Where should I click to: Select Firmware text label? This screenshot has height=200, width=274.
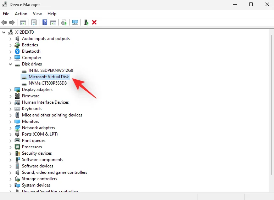click(30, 96)
